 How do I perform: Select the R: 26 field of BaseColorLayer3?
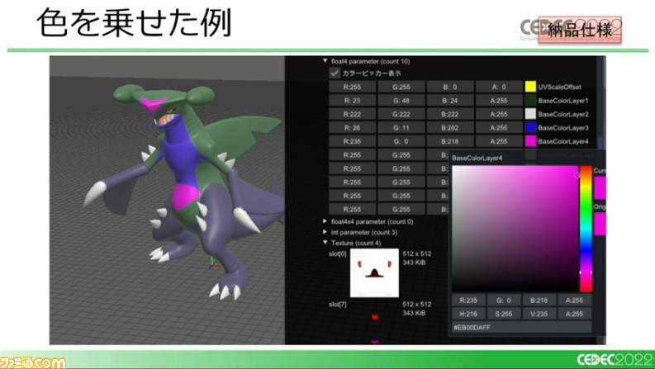pos(352,128)
